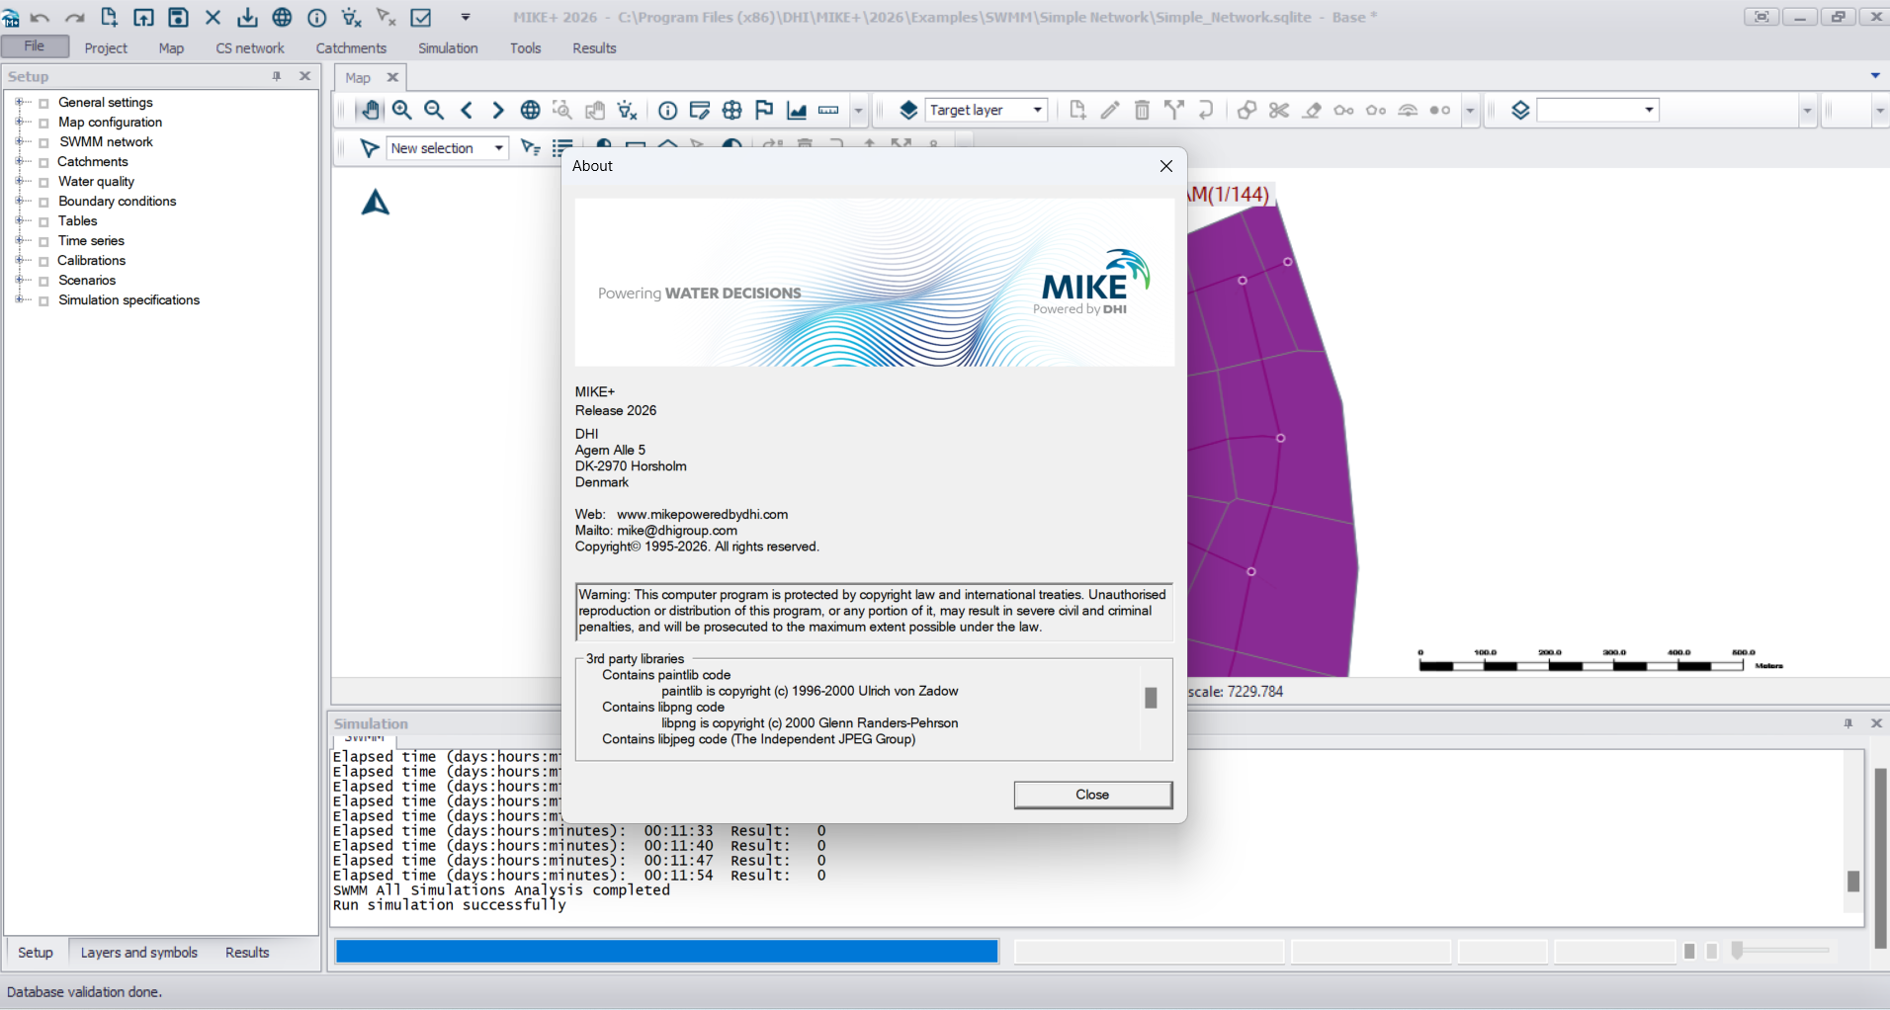
Task: Pin the Simulation output panel
Action: point(1847,723)
